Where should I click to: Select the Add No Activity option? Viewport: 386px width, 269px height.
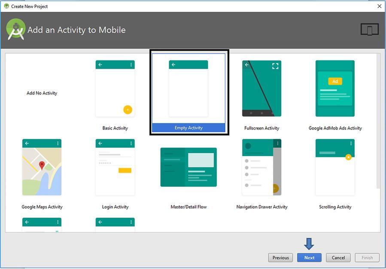coord(42,93)
